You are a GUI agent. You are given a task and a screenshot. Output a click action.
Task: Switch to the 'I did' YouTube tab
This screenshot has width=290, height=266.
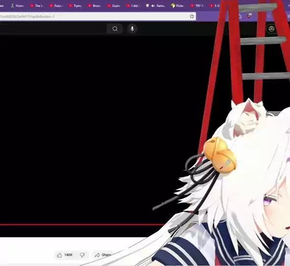(x=133, y=6)
